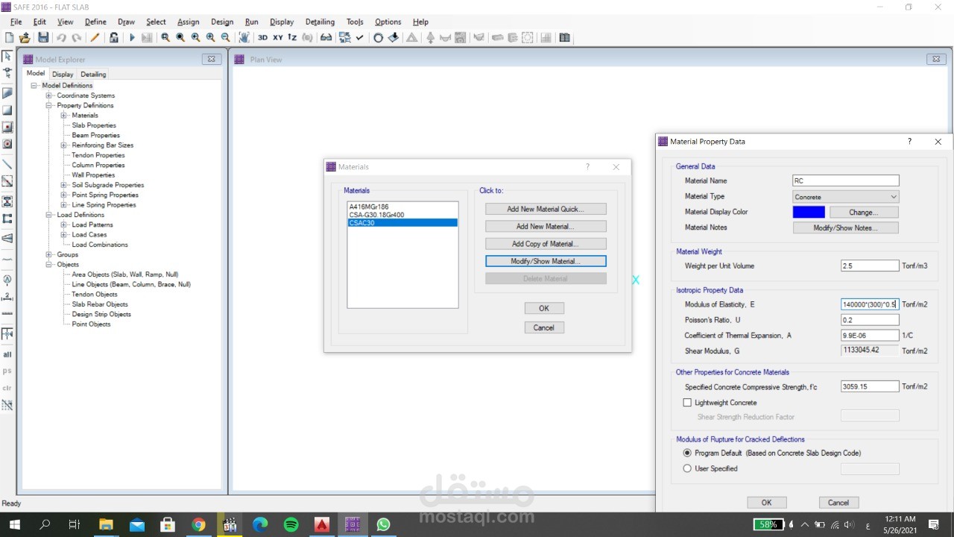Click the glasses view options icon
954x537 pixels.
click(x=326, y=37)
